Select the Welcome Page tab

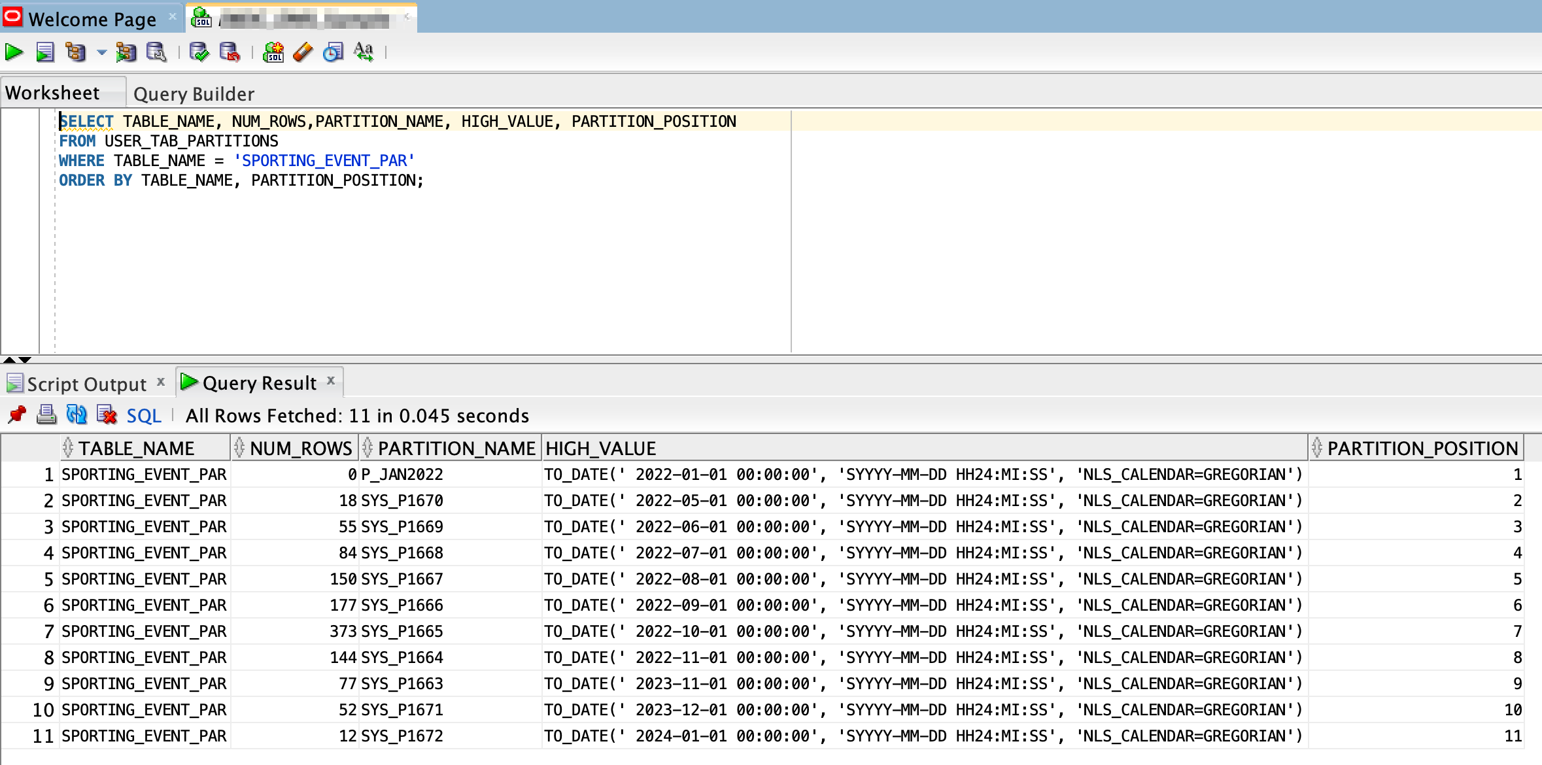[92, 18]
